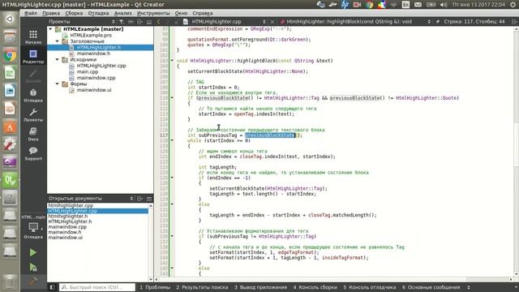Select main.cpp in the project tree
Image resolution: width=519 pixels, height=292 pixels.
point(88,71)
